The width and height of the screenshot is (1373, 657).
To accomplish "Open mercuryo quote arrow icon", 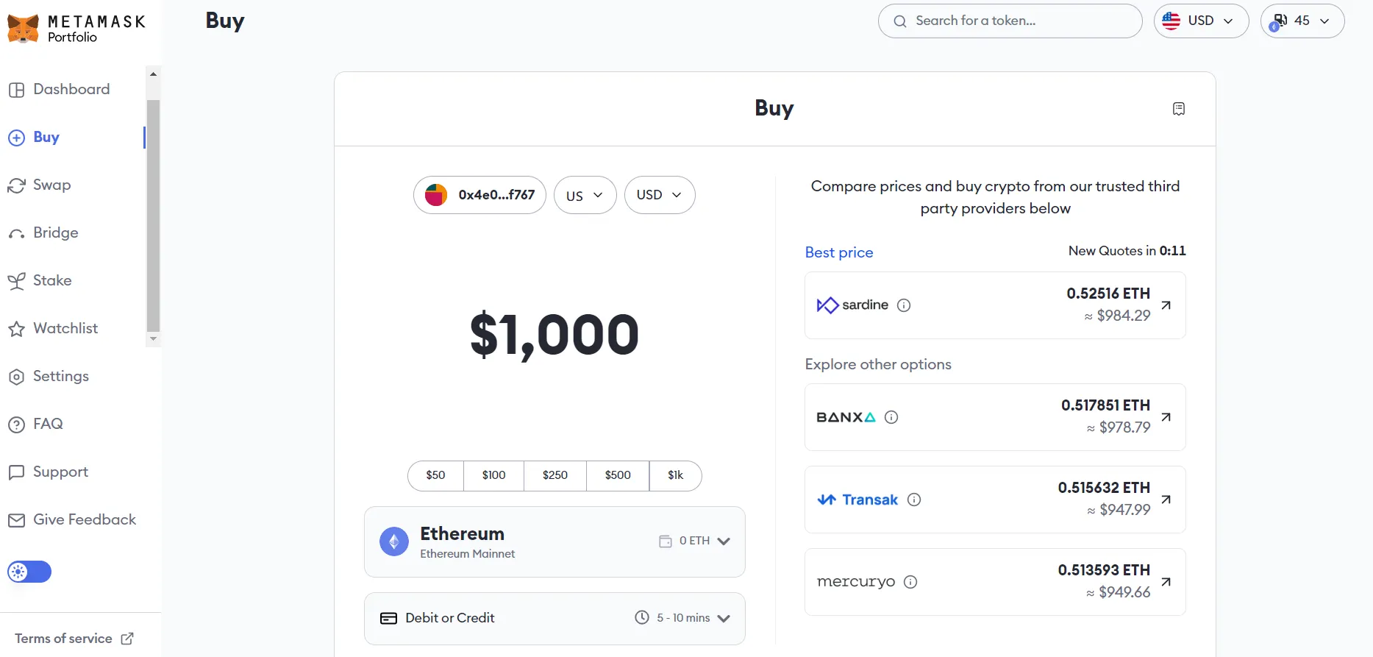I will [x=1166, y=582].
